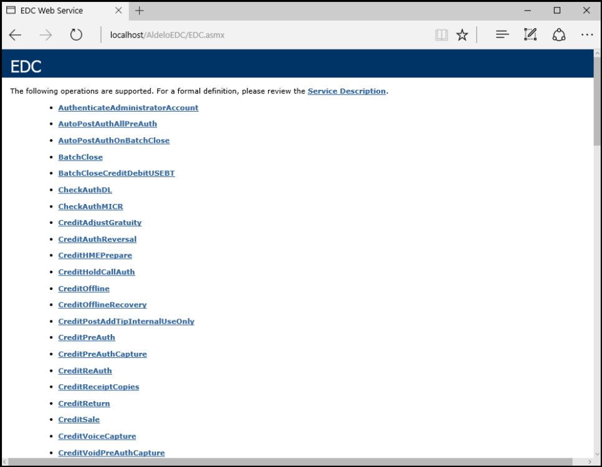
Task: Minimize the browser window
Action: pos(528,11)
